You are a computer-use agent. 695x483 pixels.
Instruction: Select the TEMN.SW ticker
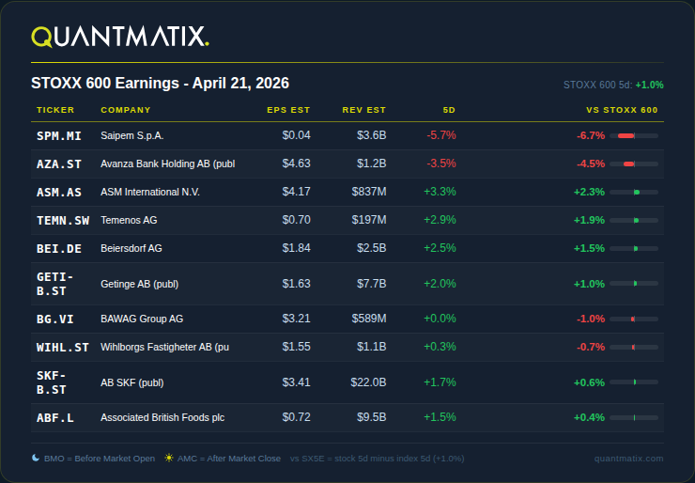(x=63, y=221)
